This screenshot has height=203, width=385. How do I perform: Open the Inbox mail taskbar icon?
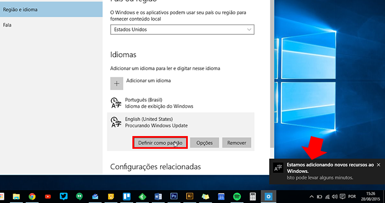95,196
